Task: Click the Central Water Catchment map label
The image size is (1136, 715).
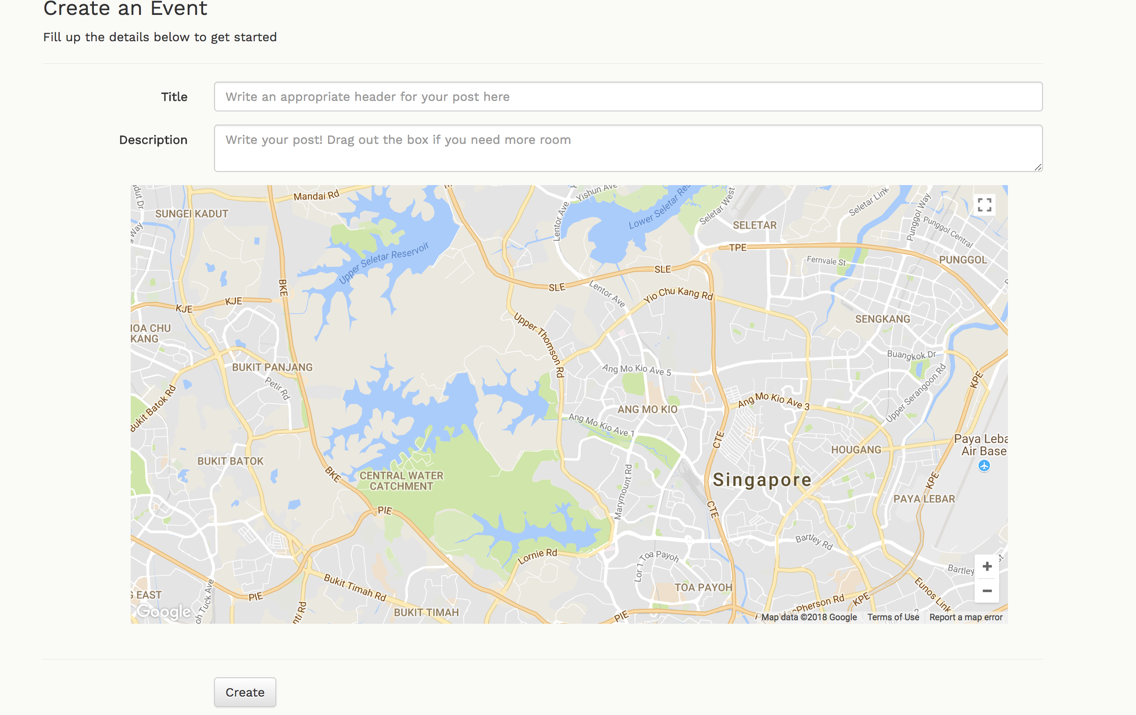Action: [x=401, y=481]
